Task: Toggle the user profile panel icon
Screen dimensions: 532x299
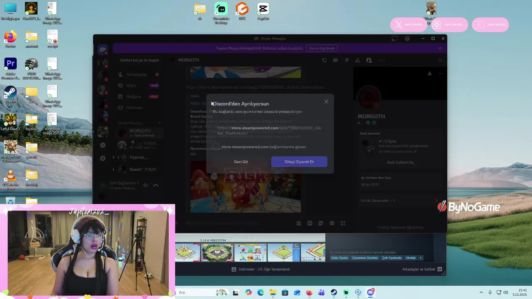Action: pos(369,60)
